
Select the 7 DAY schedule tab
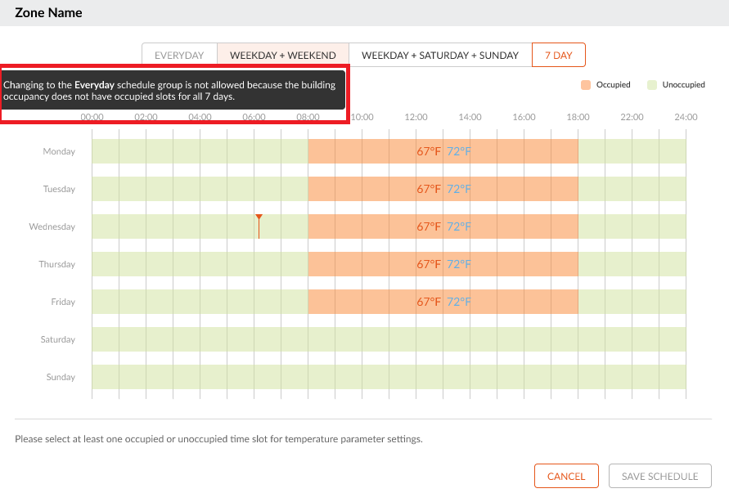click(558, 55)
